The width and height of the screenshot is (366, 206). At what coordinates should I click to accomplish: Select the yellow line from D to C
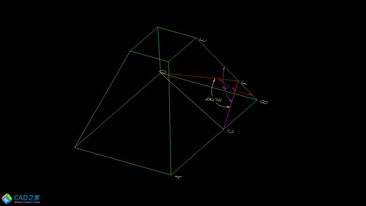[x=192, y=100]
